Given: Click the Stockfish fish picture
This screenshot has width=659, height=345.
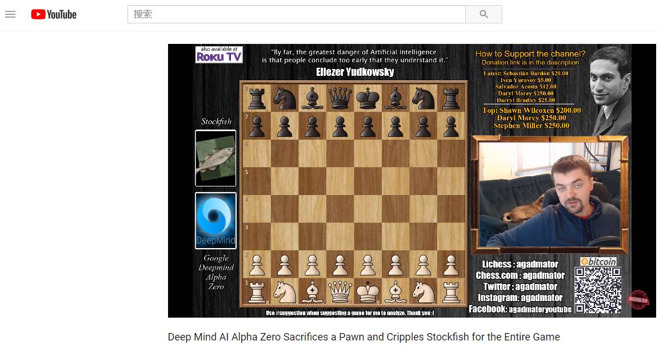Looking at the screenshot, I should [x=215, y=158].
